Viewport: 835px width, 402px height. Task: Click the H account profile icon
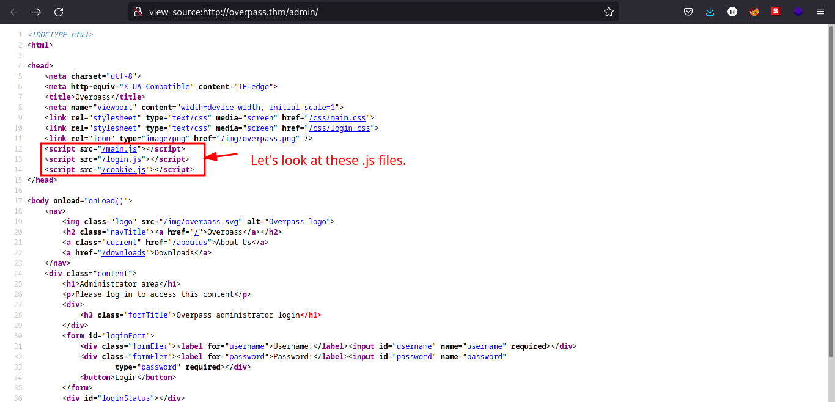[x=732, y=12]
